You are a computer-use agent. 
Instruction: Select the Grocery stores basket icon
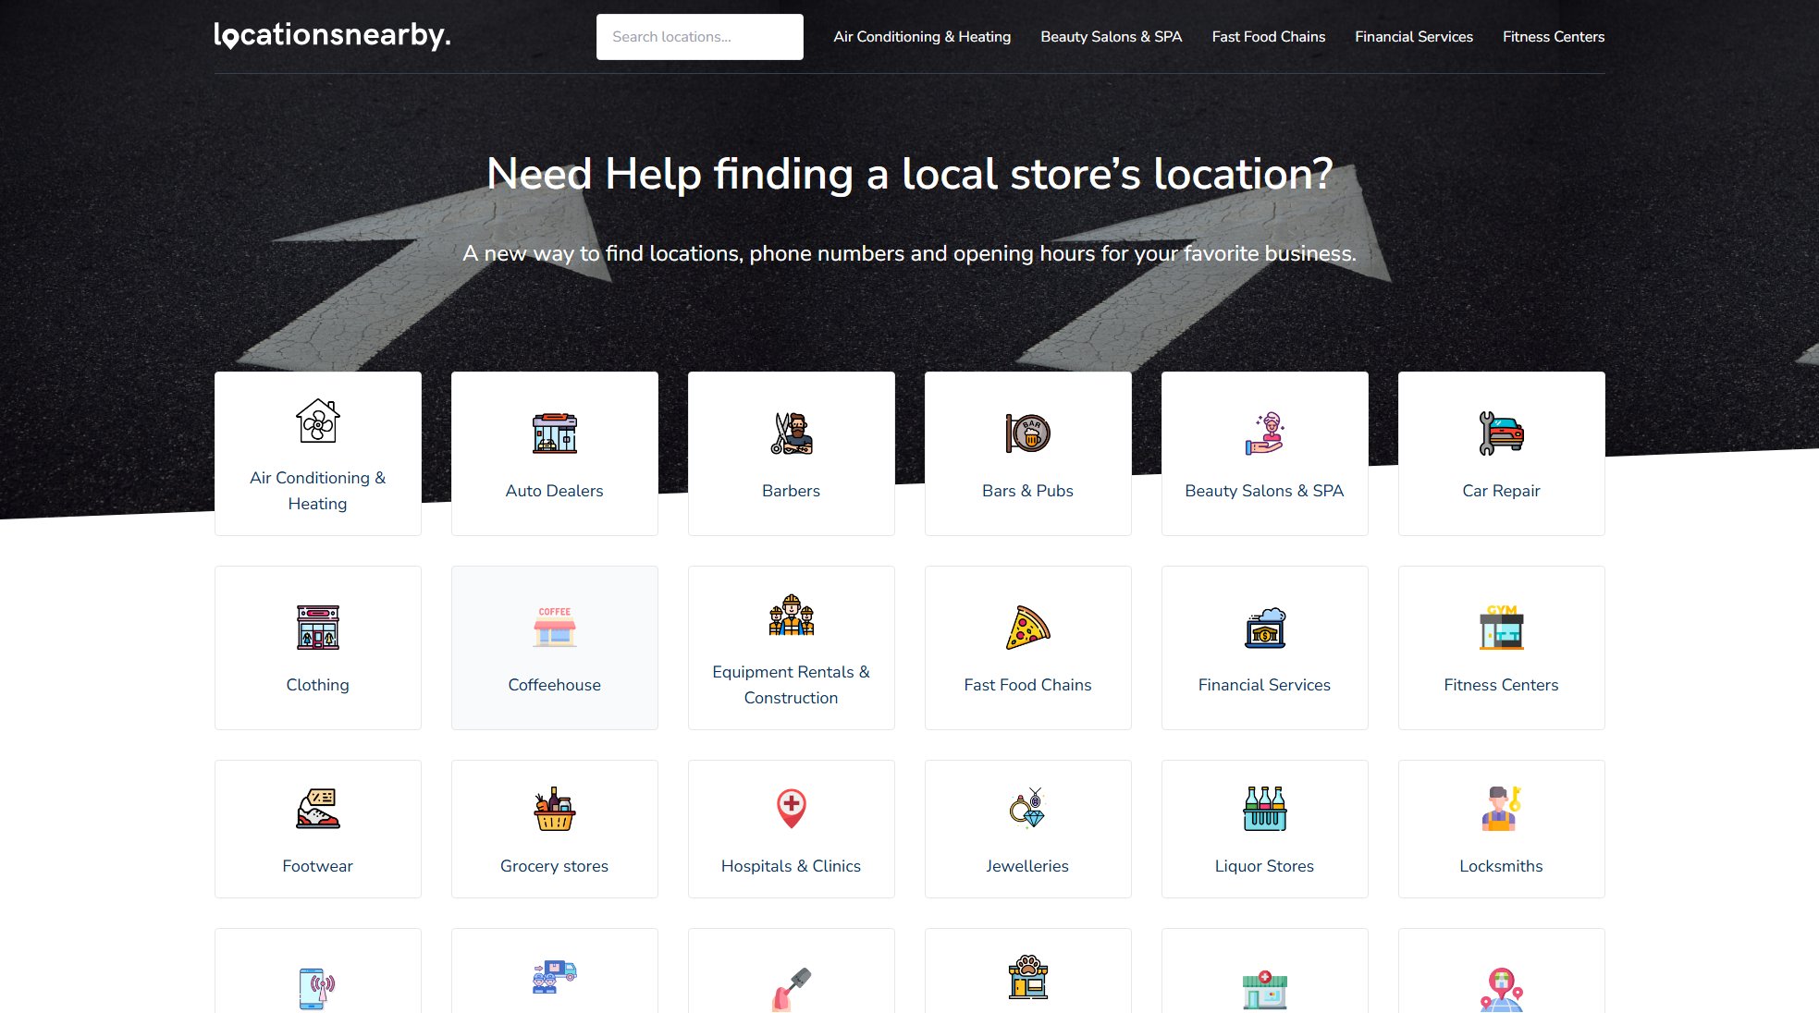pyautogui.click(x=554, y=809)
